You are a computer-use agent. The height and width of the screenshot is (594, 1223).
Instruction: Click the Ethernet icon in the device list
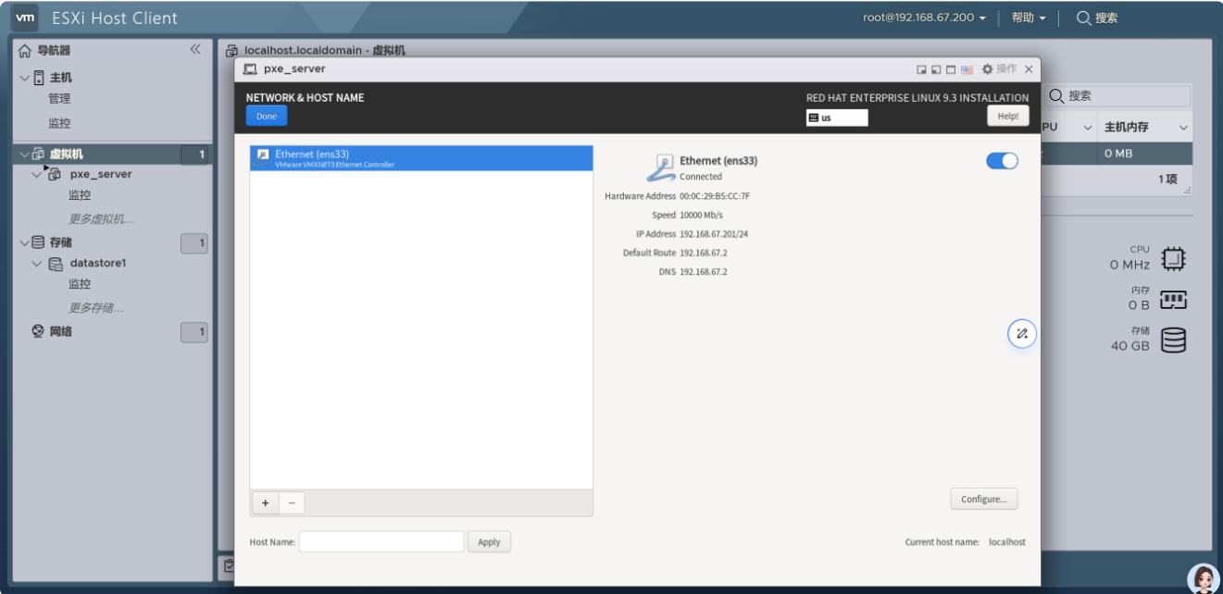(263, 158)
